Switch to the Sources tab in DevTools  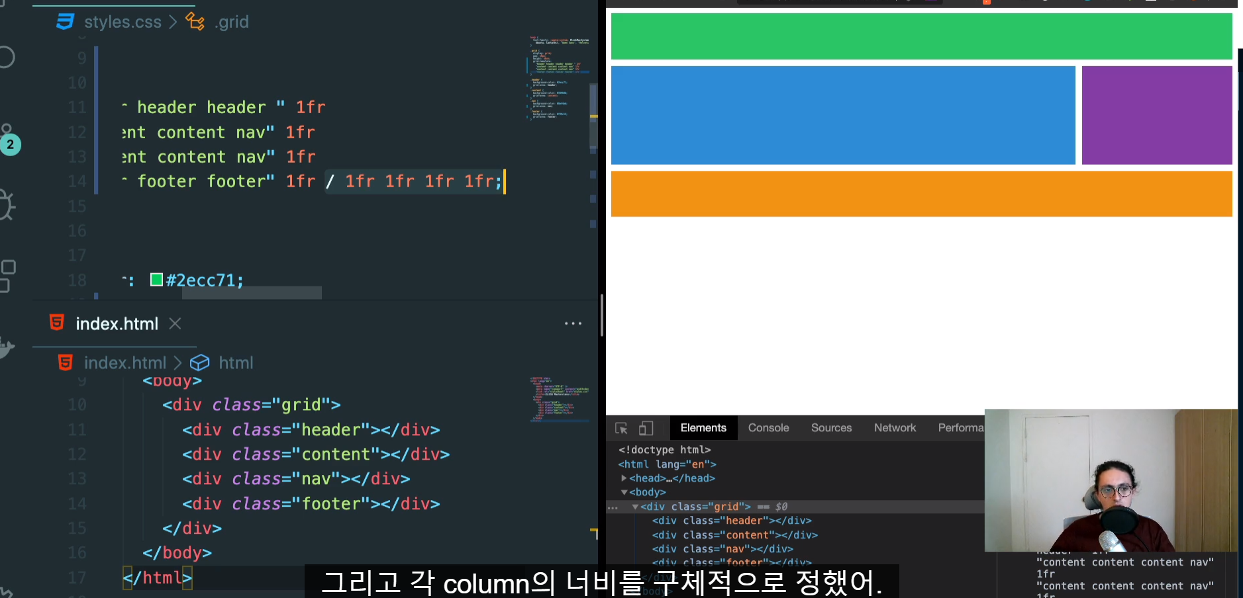(x=831, y=428)
